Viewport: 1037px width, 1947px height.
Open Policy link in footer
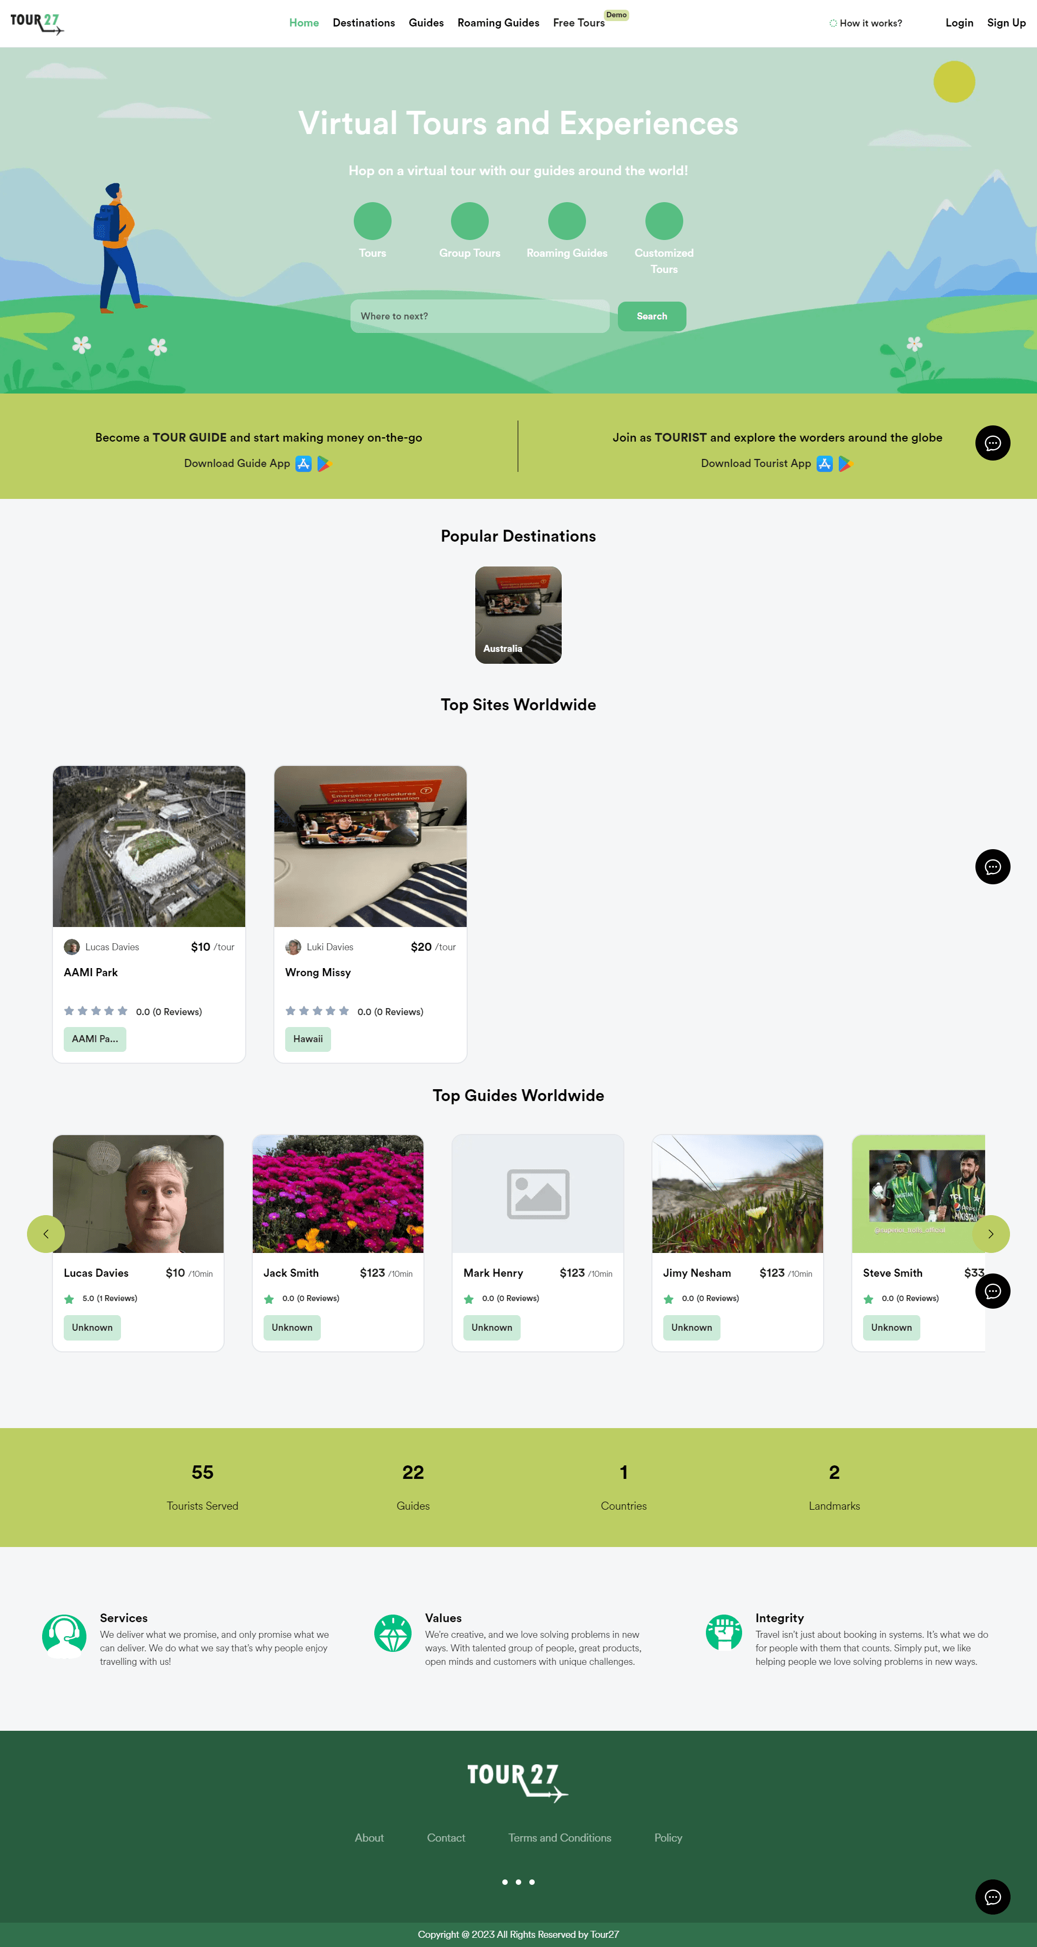(x=668, y=1837)
